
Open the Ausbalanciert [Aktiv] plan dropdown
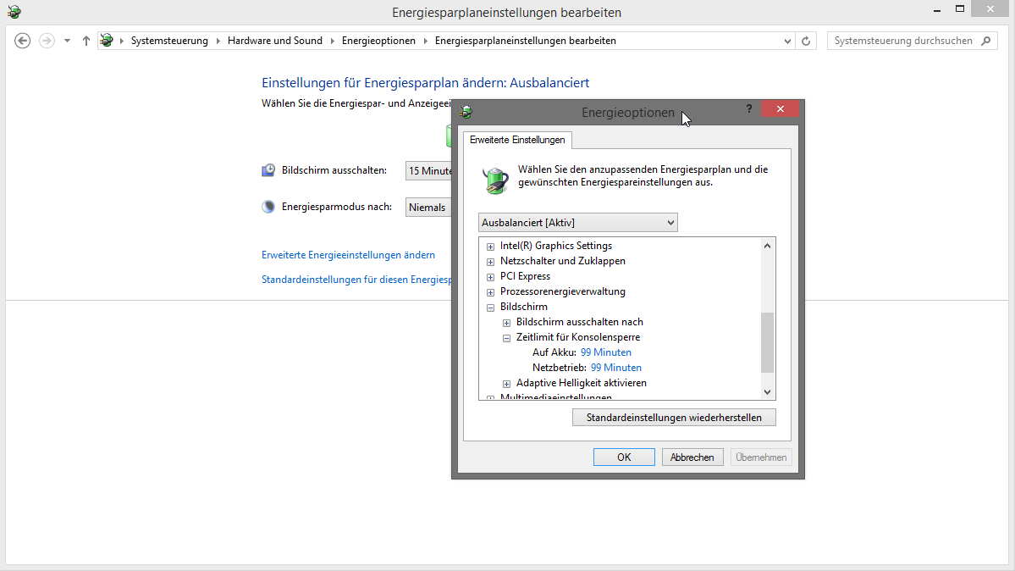click(x=578, y=223)
